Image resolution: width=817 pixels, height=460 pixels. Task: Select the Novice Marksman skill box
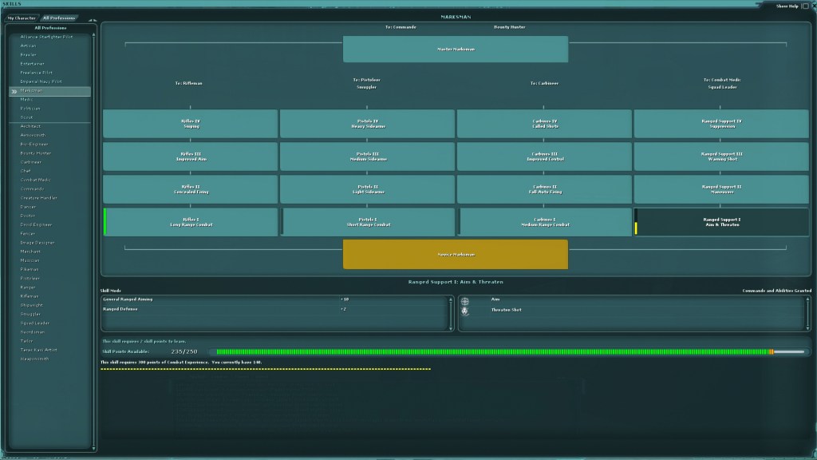[x=456, y=254]
